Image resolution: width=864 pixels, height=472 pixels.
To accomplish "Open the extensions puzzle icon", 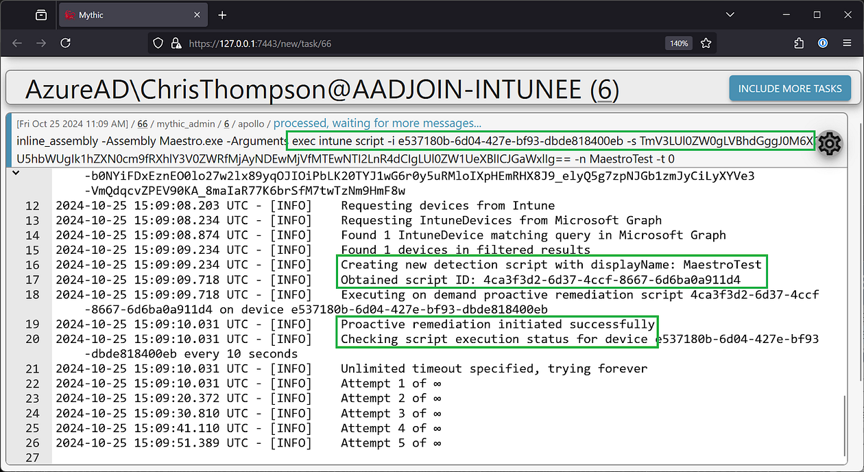I will [x=799, y=43].
